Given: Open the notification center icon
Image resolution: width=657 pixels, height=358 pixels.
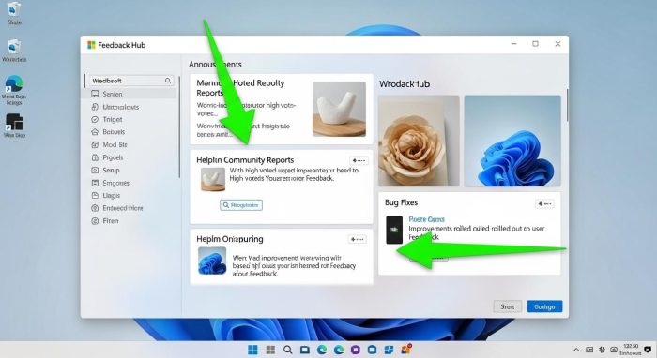Looking at the screenshot, I should click(x=648, y=350).
